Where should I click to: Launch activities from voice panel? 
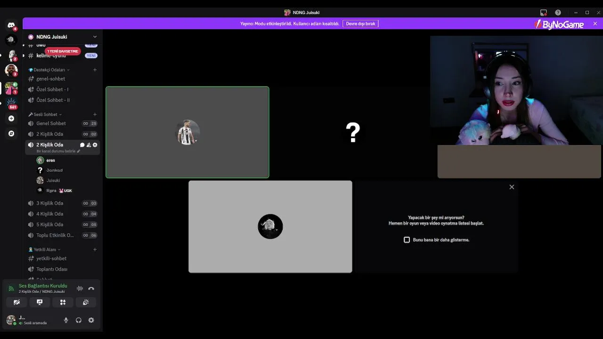point(63,302)
